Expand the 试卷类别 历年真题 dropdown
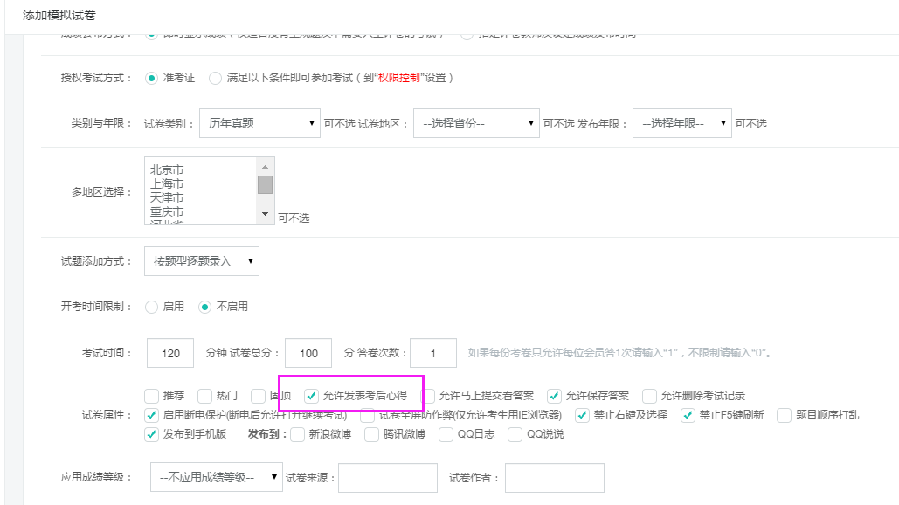 (x=259, y=124)
